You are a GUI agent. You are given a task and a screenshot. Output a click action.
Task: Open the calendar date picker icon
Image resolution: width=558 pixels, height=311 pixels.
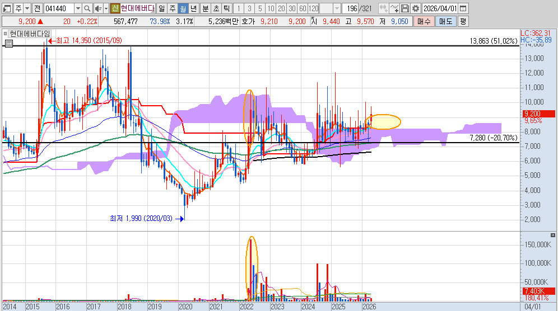[462, 8]
